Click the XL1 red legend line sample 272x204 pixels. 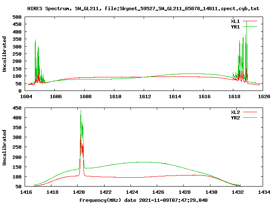point(250,21)
